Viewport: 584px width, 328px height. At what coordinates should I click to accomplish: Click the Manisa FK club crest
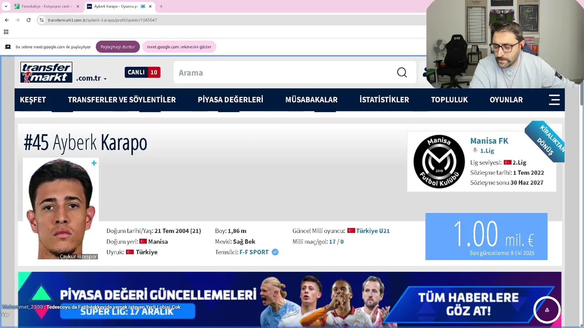tap(439, 162)
